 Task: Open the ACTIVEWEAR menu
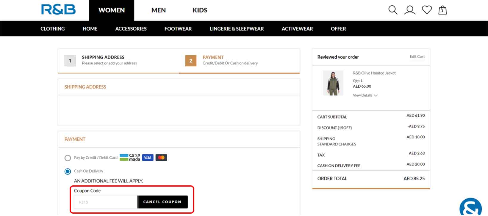click(x=297, y=29)
